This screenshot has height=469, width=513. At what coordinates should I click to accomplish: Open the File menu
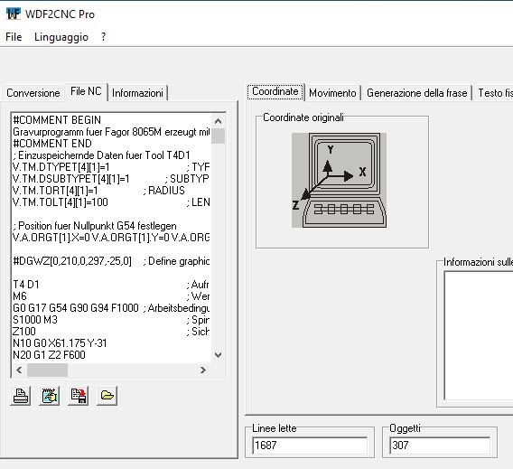14,37
